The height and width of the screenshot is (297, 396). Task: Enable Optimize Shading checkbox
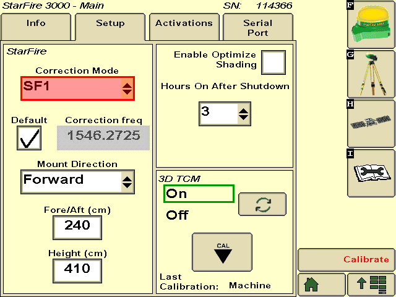click(273, 62)
